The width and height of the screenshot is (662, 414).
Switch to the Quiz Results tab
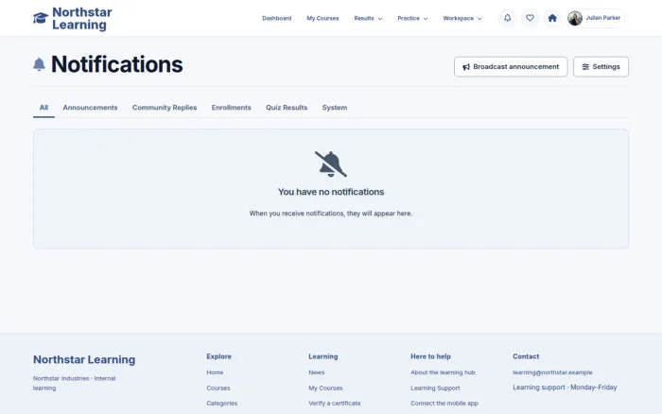click(287, 108)
